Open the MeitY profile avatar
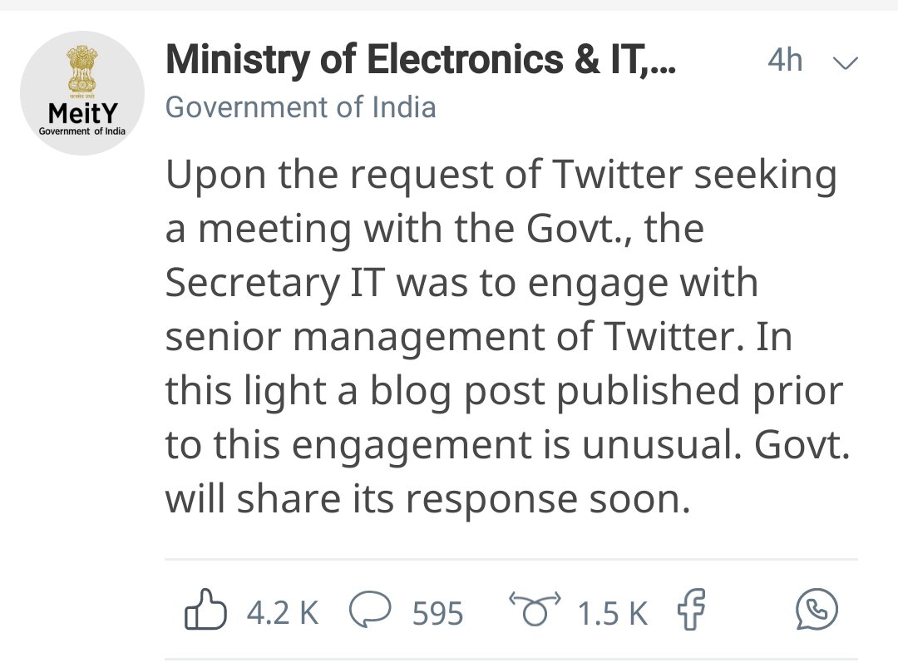Screen dimensions: 898x663 [82, 93]
